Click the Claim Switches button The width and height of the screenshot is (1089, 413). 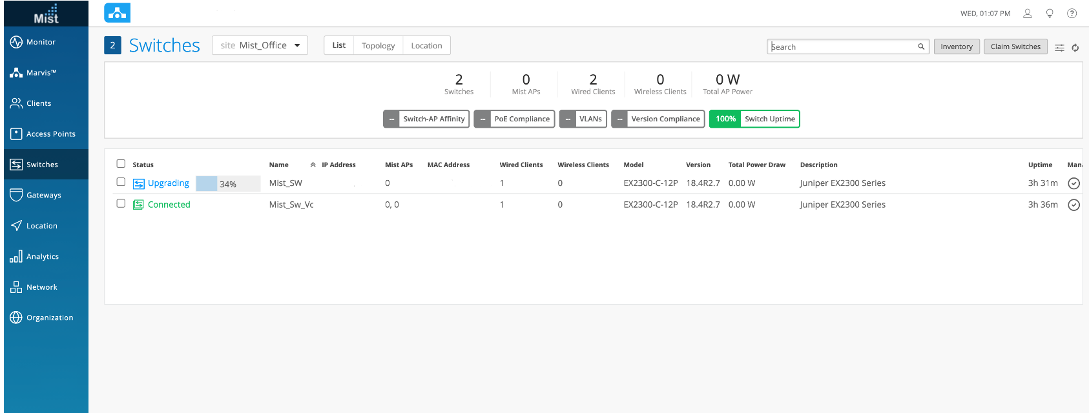[x=1015, y=46]
